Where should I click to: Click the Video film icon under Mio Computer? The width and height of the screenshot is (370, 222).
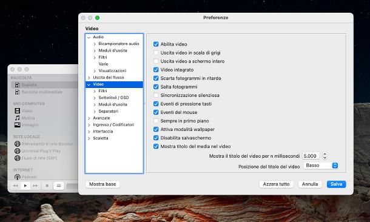[17, 110]
